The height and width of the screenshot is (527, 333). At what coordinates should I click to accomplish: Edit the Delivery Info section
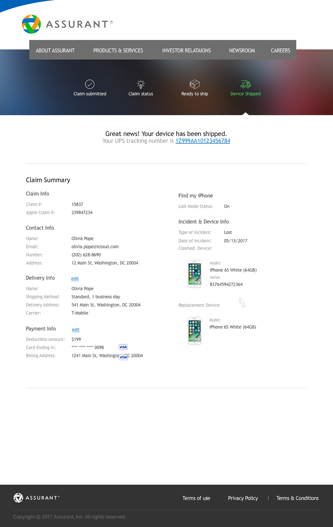[75, 278]
